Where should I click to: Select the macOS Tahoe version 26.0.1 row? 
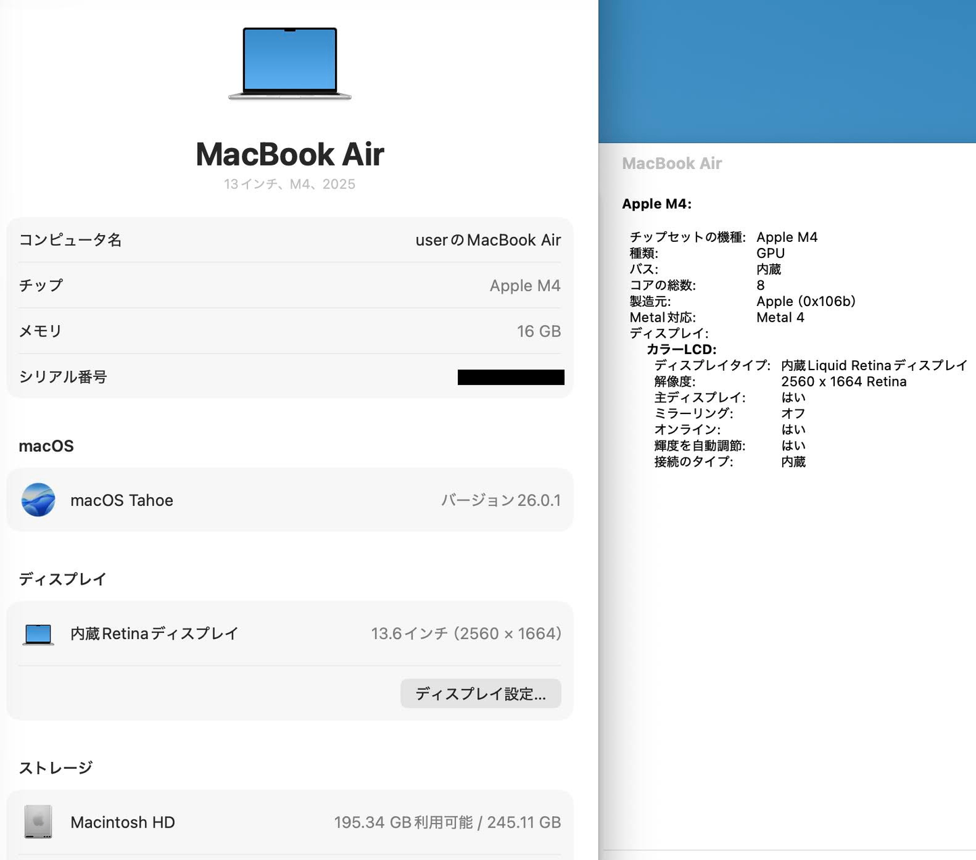click(x=289, y=500)
